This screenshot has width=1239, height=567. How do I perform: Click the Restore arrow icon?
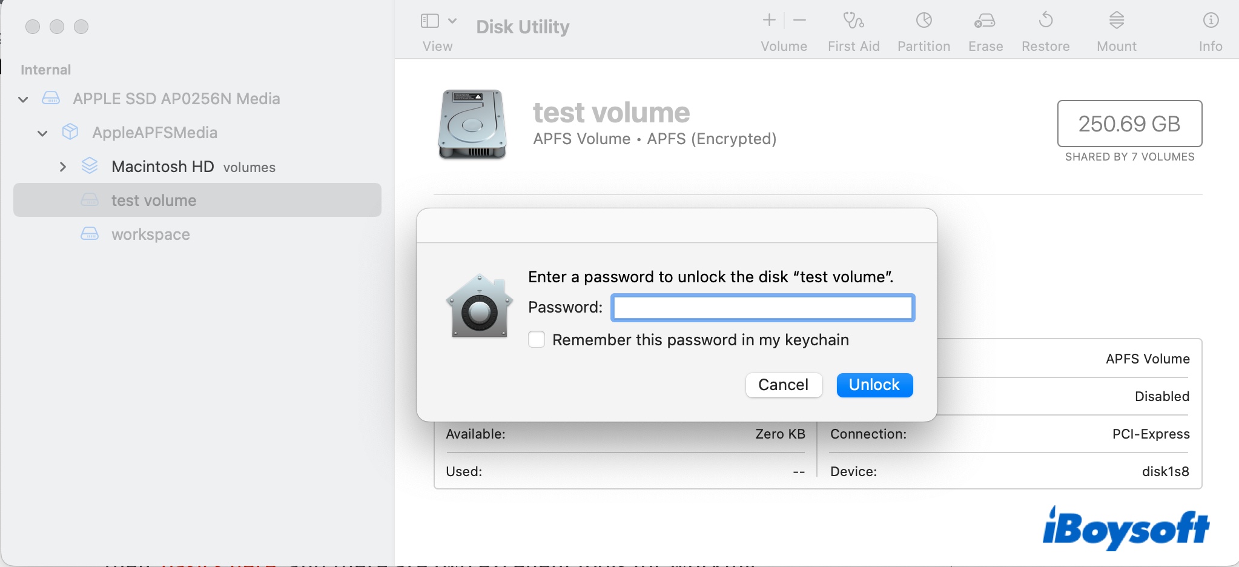coord(1045,21)
